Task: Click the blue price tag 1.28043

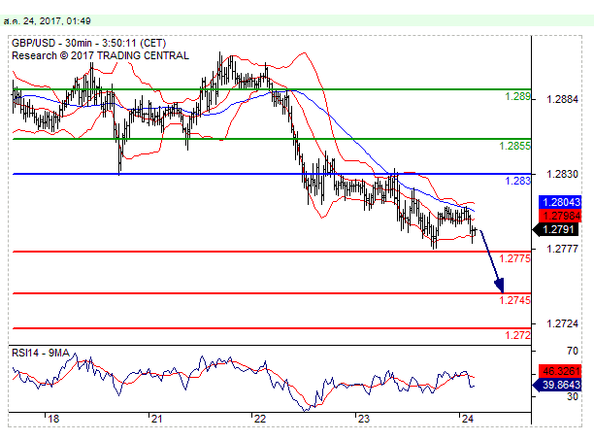Action: (x=560, y=202)
